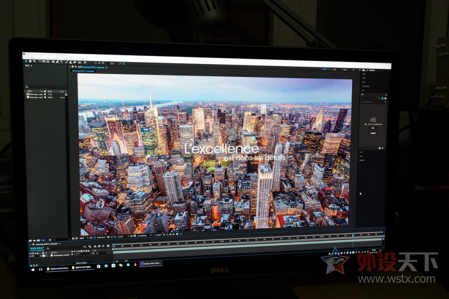Open the show channel color icon

pyautogui.click(x=115, y=237)
